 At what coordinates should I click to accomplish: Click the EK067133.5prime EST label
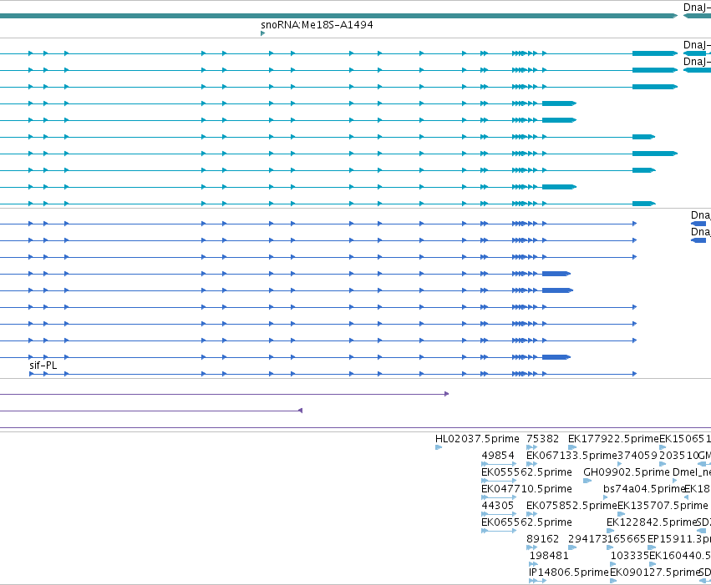tap(571, 456)
